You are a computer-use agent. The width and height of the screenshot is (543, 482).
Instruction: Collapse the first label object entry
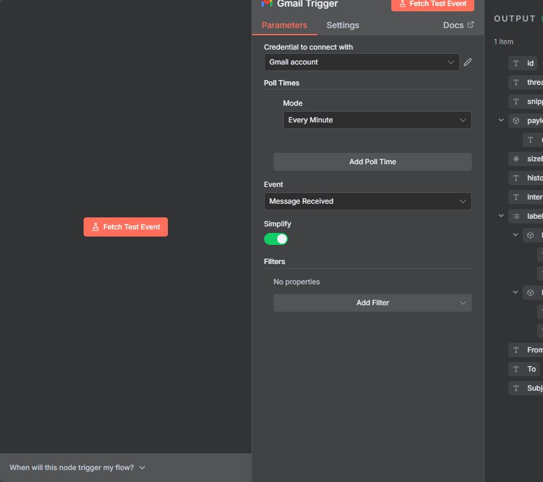click(516, 235)
